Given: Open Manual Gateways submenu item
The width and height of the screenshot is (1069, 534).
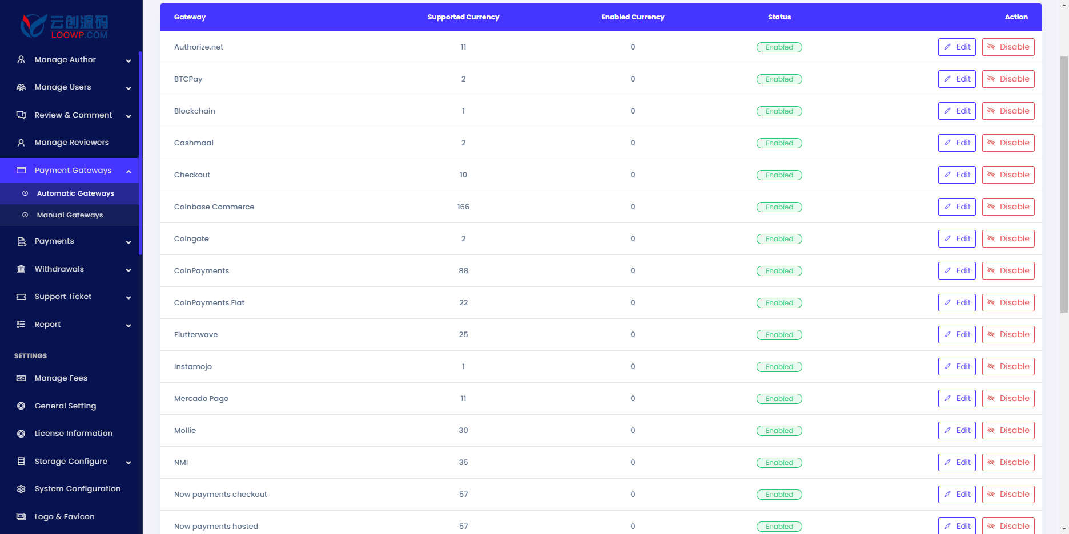Looking at the screenshot, I should [69, 215].
